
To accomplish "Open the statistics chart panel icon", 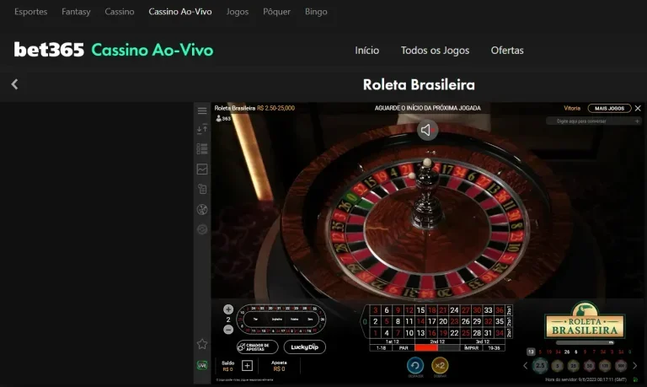I will 202,169.
